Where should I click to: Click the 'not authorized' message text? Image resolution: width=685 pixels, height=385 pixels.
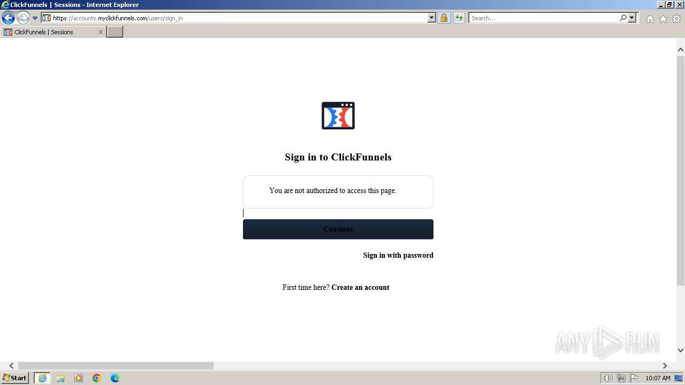[333, 190]
